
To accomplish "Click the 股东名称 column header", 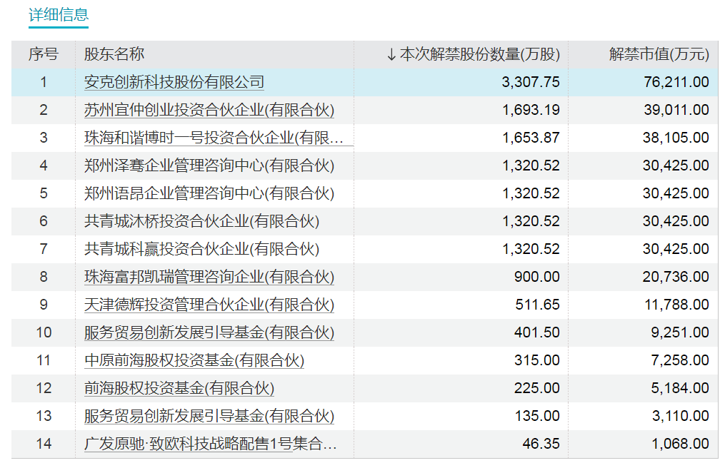I will pyautogui.click(x=114, y=54).
